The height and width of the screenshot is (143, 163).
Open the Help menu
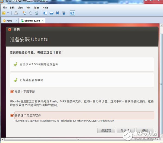pos(45,8)
